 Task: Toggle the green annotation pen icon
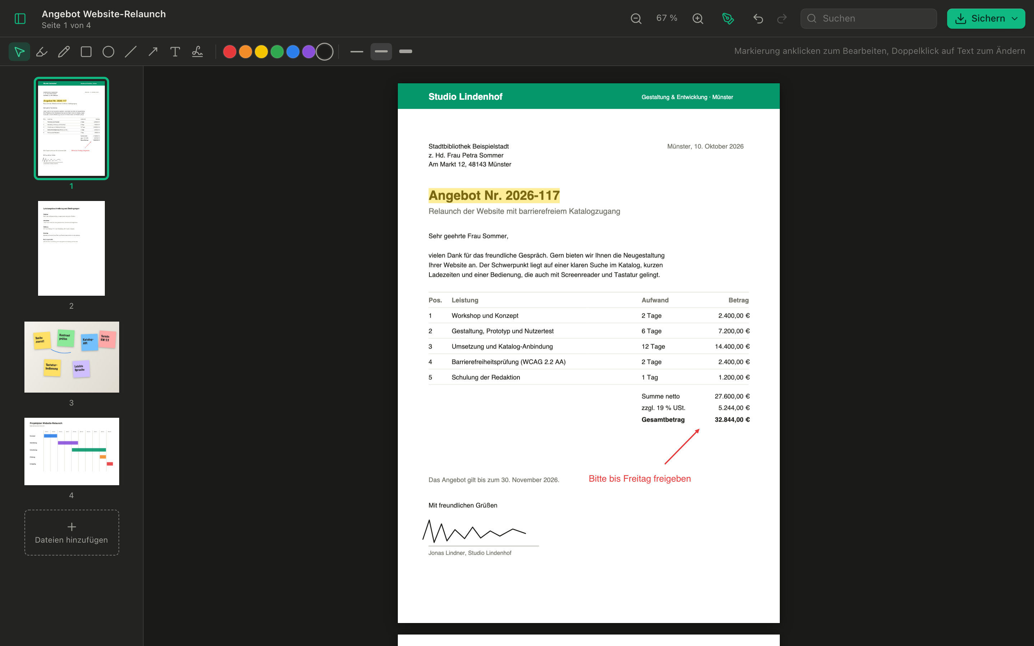click(x=728, y=18)
